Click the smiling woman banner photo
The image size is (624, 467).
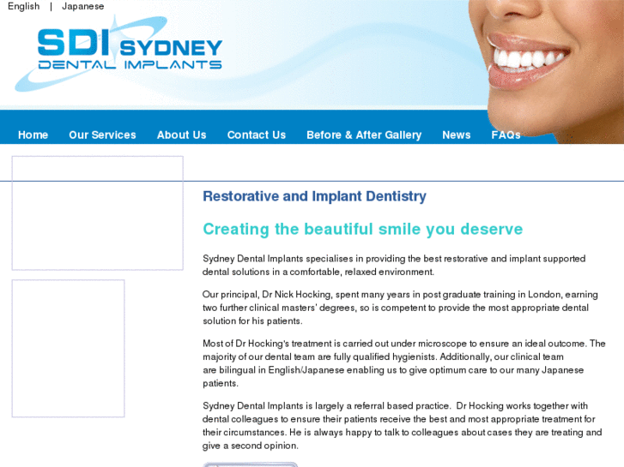point(546,71)
